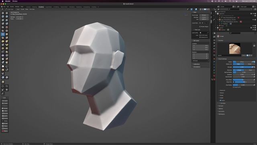
Task: Open the Scripting workspace tab
Action: tap(94, 7)
